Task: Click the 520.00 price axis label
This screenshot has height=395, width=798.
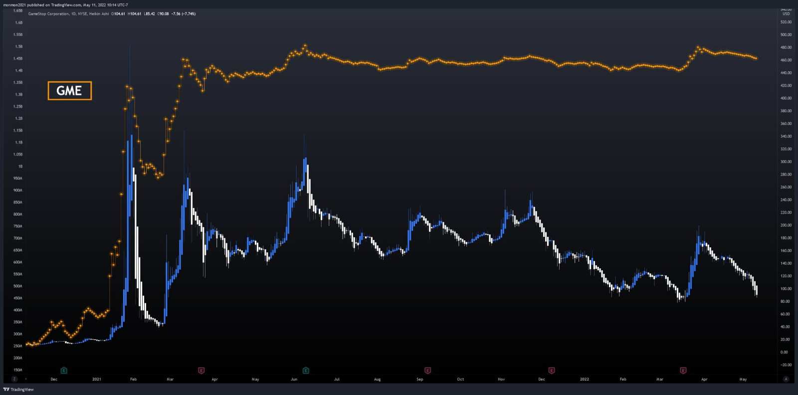Action: (786, 22)
